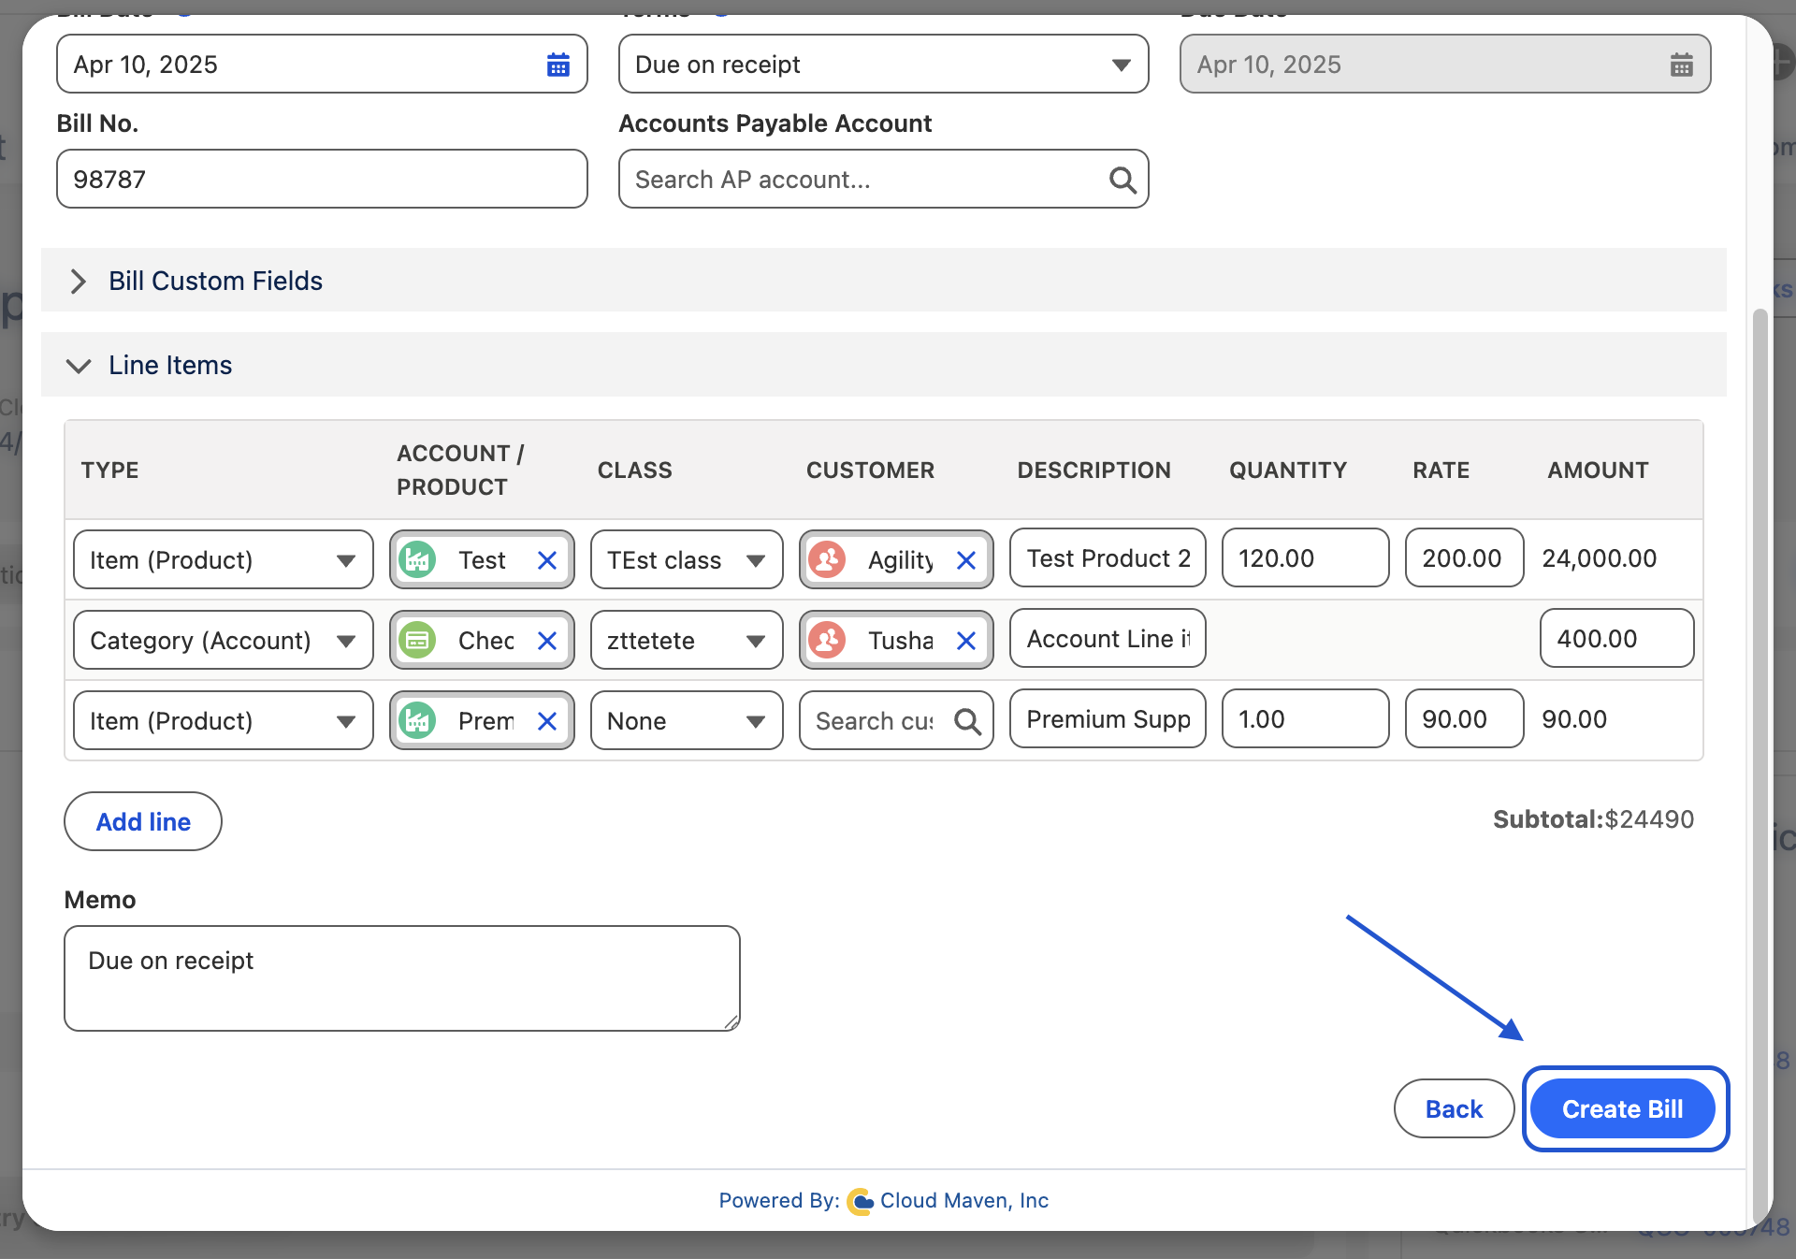Open the Category (Account) type dropdown
This screenshot has width=1796, height=1259.
click(224, 641)
